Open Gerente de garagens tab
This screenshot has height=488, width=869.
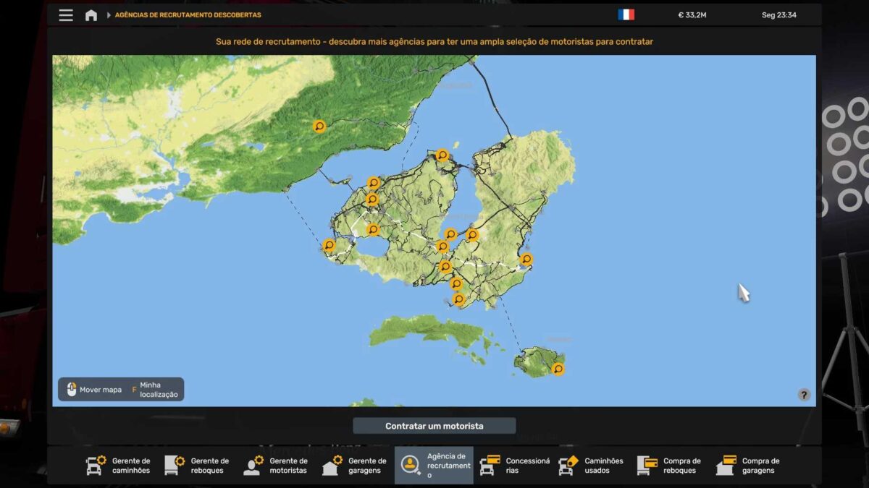[355, 466]
